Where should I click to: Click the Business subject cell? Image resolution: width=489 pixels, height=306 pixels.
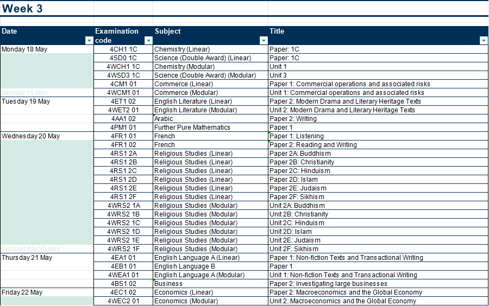coord(168,284)
